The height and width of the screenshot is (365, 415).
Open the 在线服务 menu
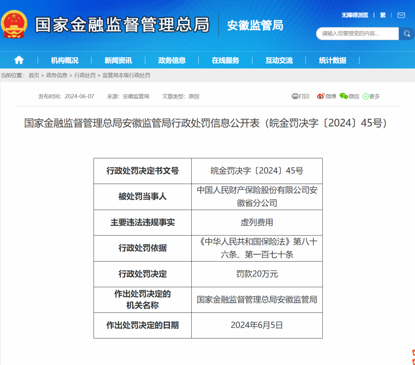coord(225,61)
